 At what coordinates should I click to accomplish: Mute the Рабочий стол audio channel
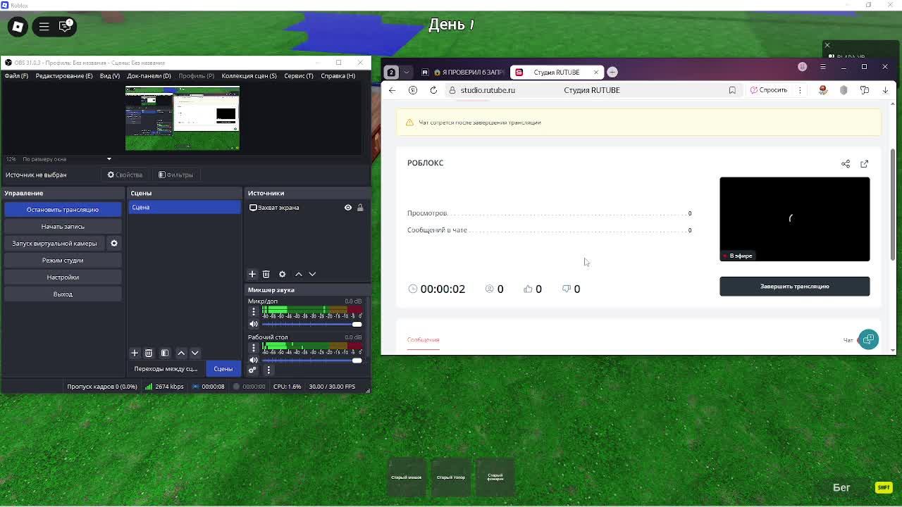(254, 360)
